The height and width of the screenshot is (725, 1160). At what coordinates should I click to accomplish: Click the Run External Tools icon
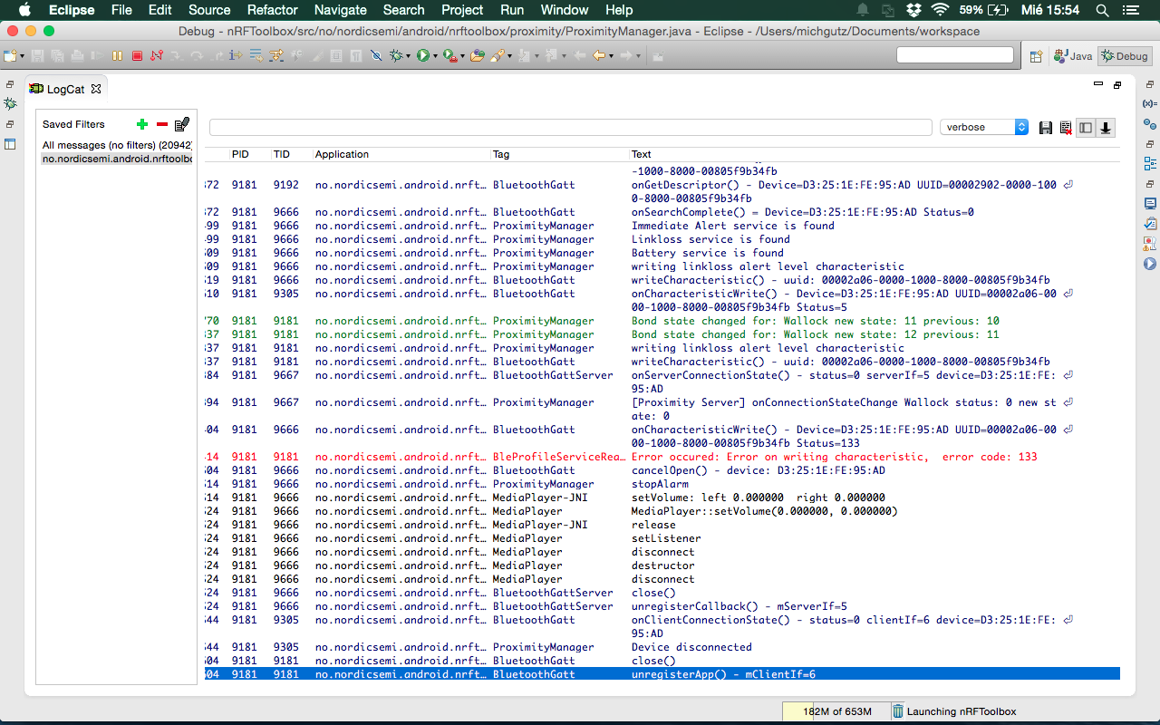click(449, 55)
